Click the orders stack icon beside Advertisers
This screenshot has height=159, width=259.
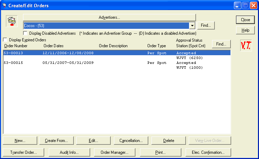(x=12, y=21)
